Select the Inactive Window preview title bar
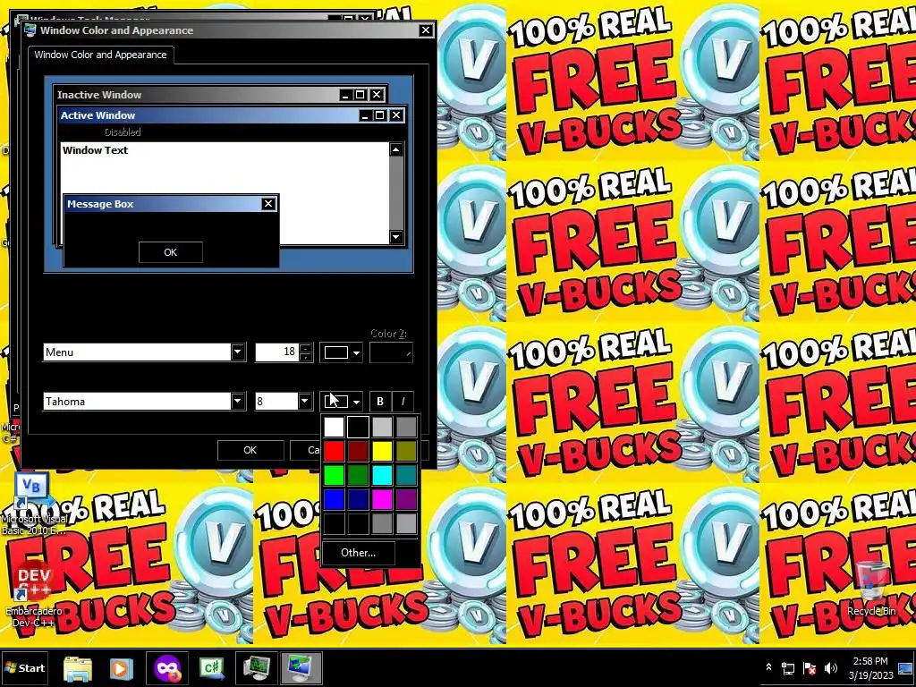This screenshot has height=687, width=916. (220, 95)
